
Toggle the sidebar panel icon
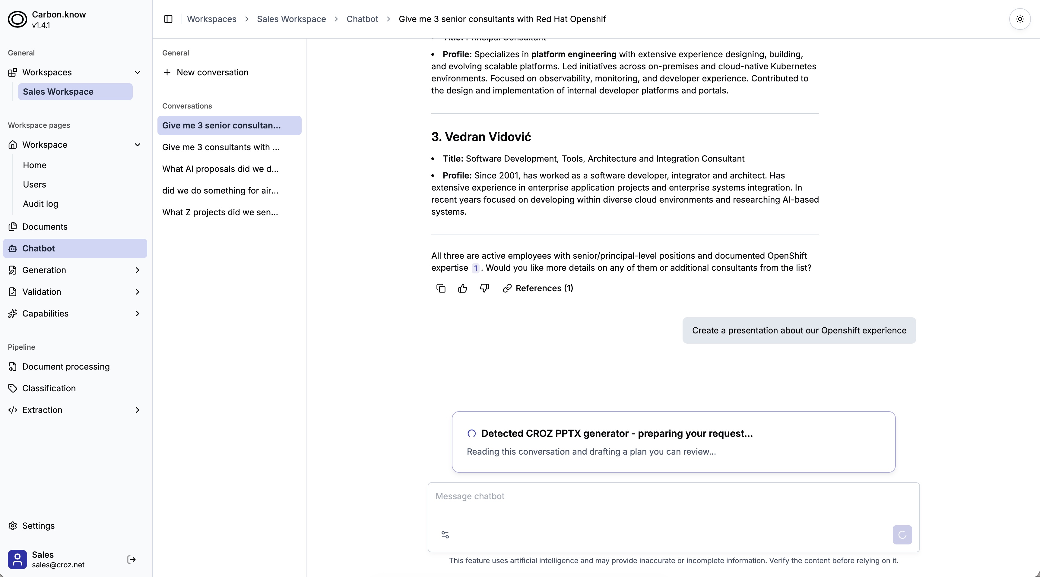tap(168, 19)
